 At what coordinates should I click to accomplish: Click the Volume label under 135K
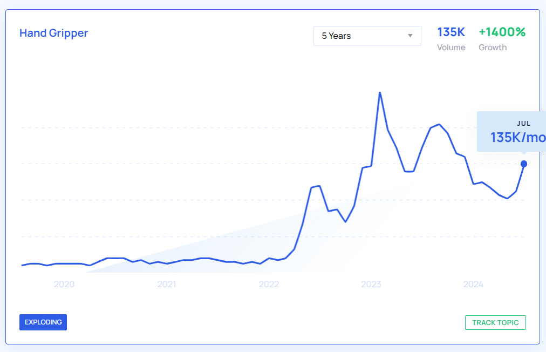tap(451, 48)
